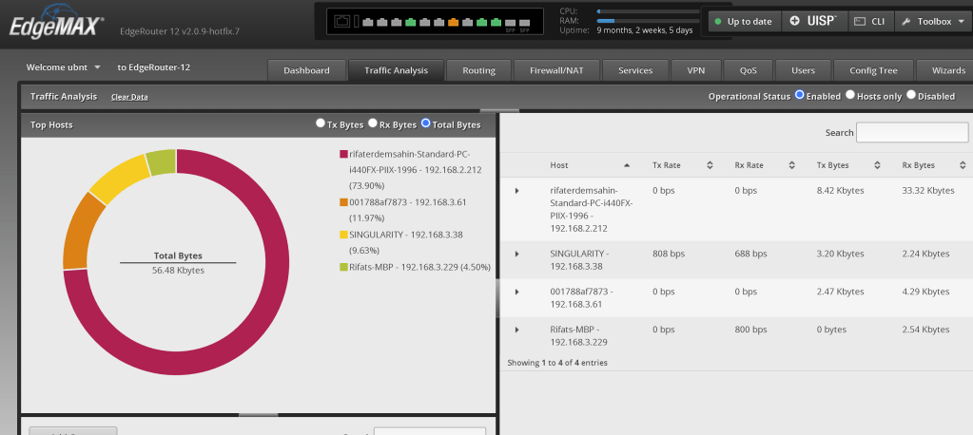Image resolution: width=973 pixels, height=435 pixels.
Task: Click the crimson legend swatch for 192.168.2.212
Action: point(343,154)
